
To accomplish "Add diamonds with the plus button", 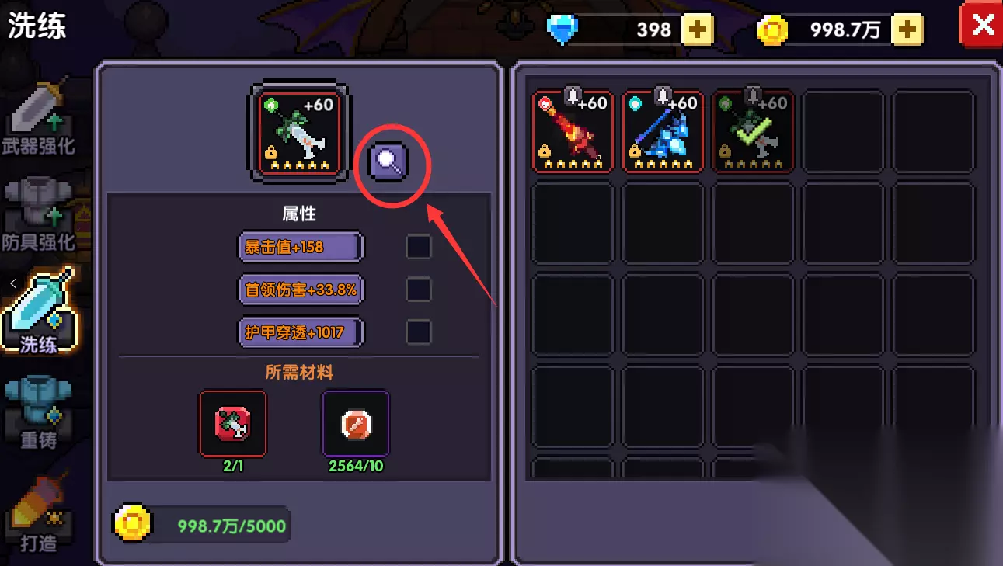I will [698, 30].
